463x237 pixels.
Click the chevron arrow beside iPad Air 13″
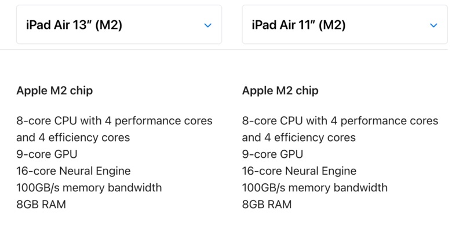(207, 25)
